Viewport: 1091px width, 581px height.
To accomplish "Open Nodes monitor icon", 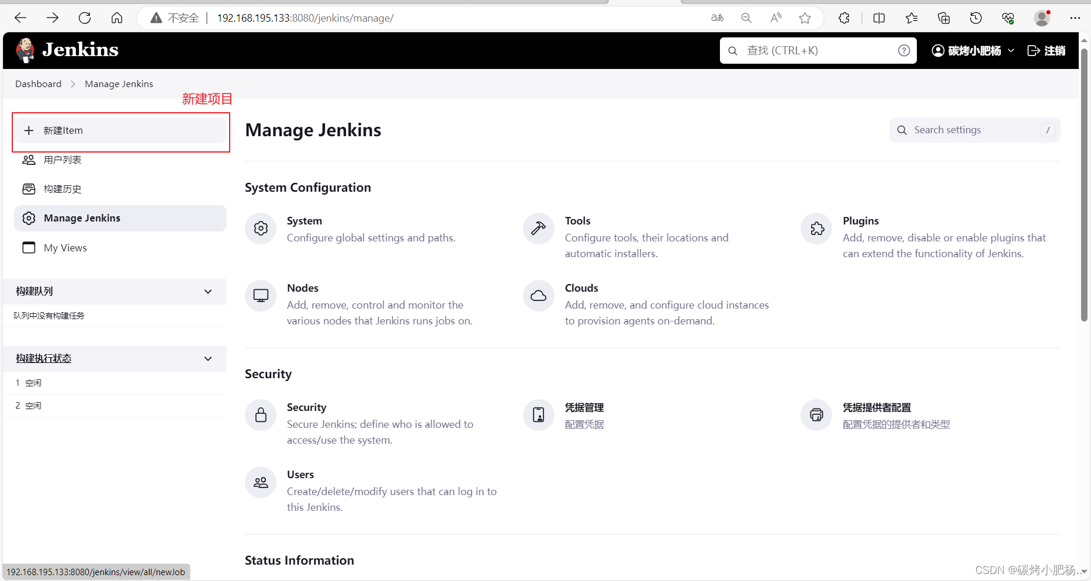I will (261, 296).
